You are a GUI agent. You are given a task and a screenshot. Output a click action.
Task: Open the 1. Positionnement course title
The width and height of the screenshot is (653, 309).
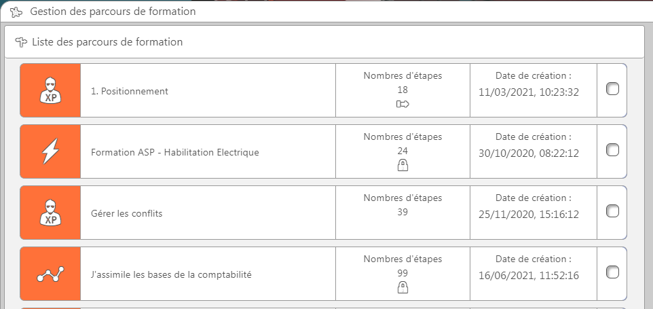(x=130, y=91)
